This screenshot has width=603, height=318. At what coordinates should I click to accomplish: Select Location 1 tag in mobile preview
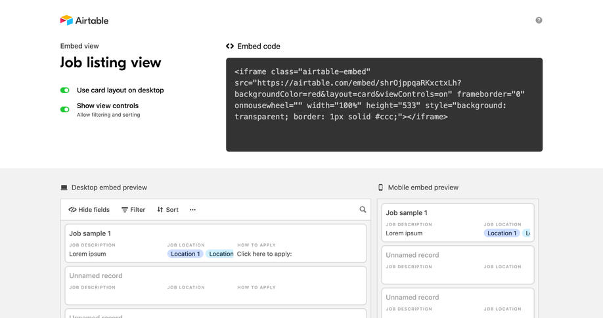[501, 233]
